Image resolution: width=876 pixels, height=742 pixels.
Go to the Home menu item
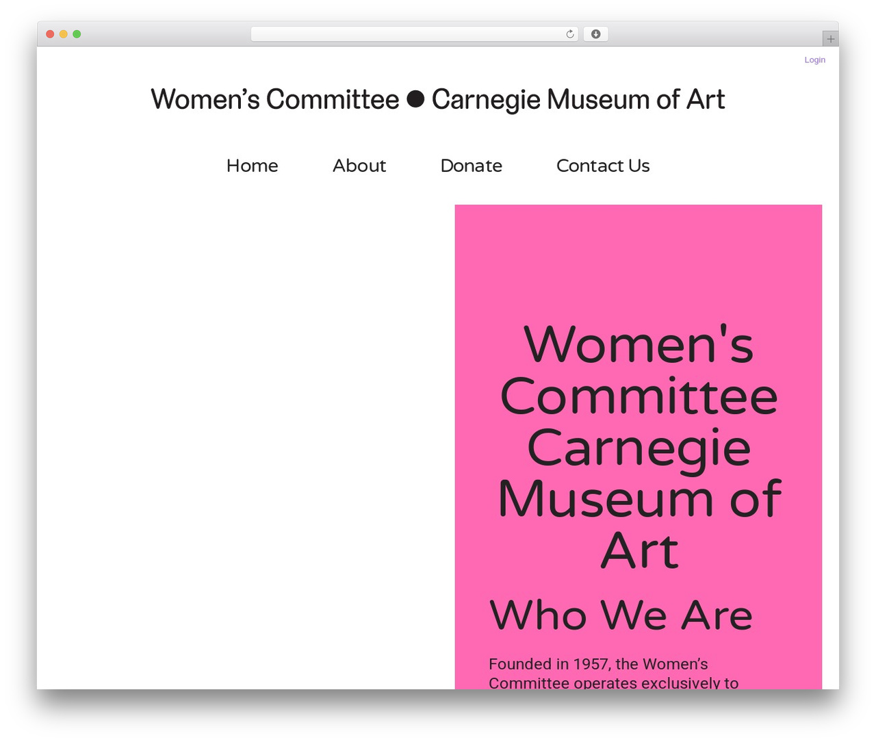252,166
